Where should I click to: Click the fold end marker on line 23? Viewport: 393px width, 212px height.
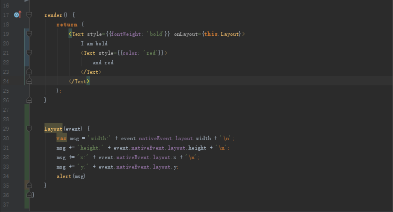tap(29, 72)
